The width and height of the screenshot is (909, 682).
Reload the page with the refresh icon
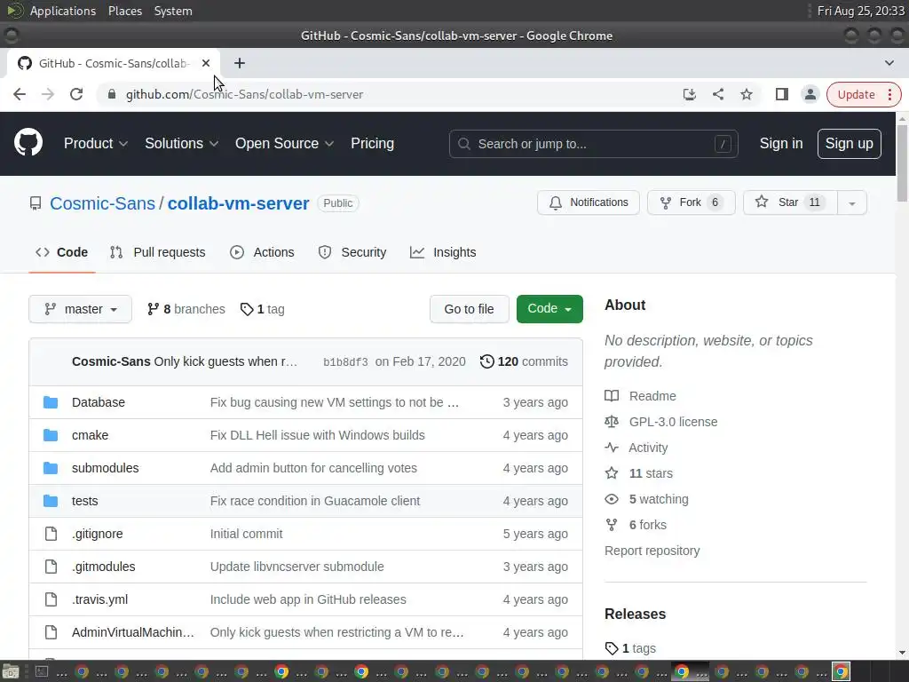pyautogui.click(x=76, y=94)
